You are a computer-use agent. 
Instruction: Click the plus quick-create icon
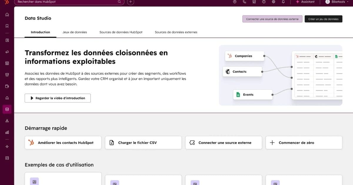131,2
